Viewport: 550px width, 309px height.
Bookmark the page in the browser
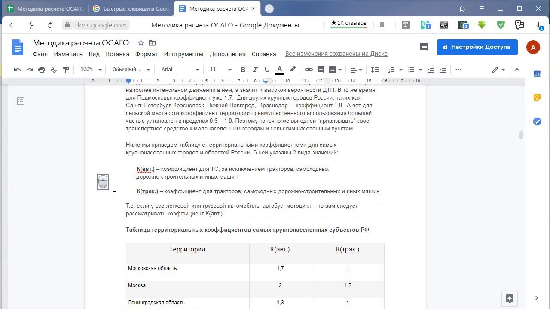tap(382, 25)
